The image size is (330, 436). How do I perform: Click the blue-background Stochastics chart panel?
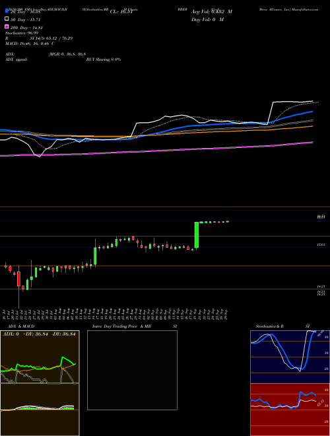click(290, 357)
